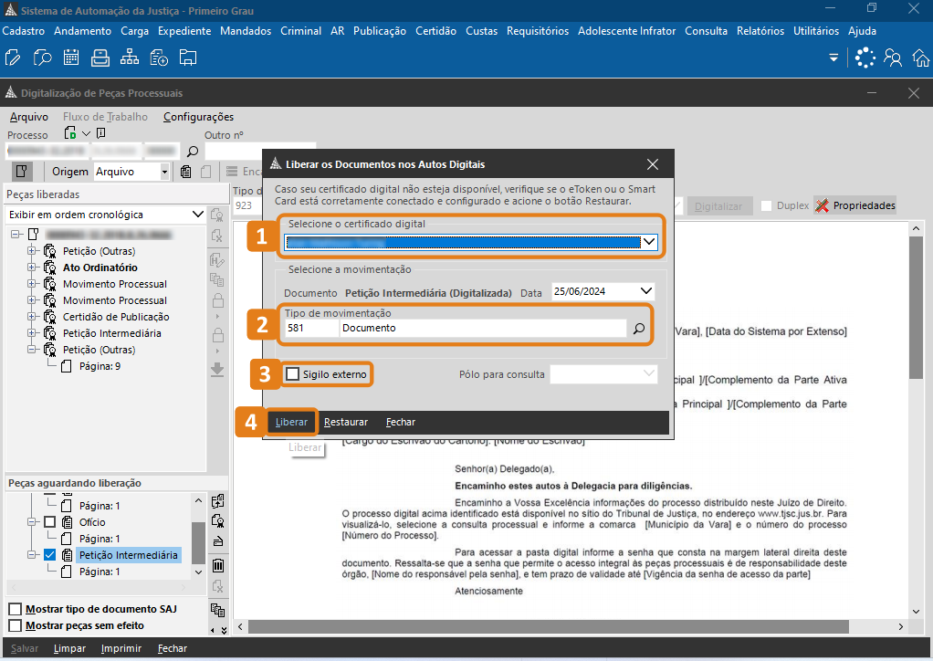Click the Outro nº input field
Image resolution: width=933 pixels, height=661 pixels.
click(x=260, y=151)
